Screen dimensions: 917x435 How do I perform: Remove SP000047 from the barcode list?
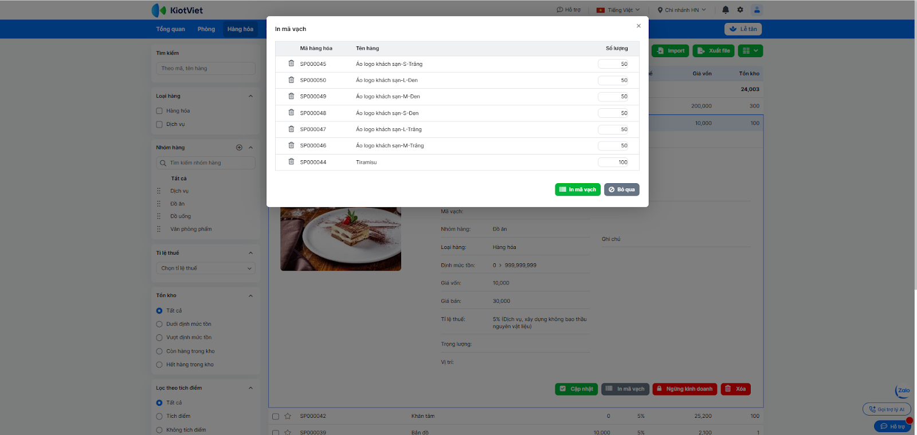[291, 129]
